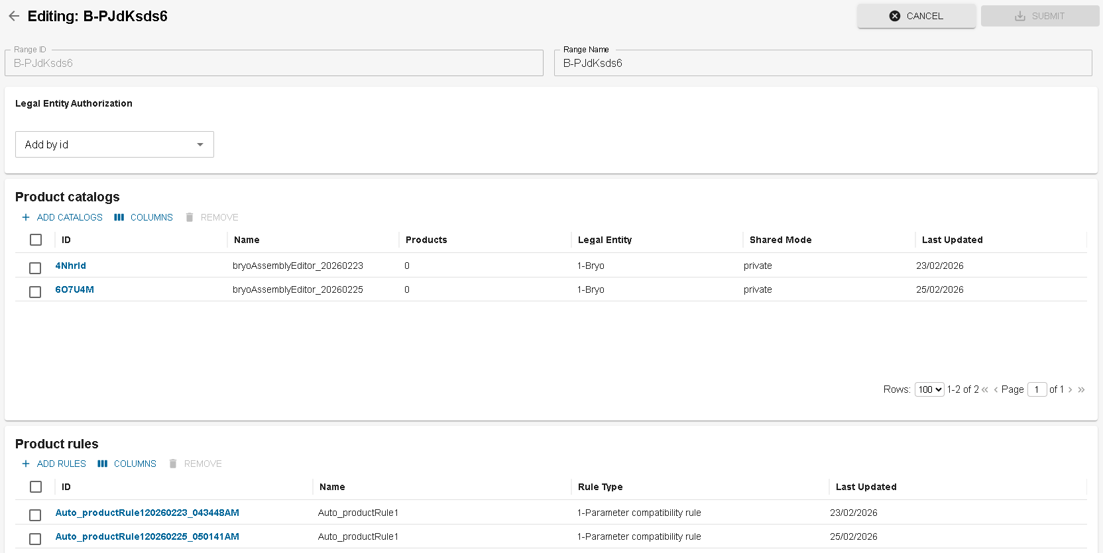Viewport: 1103px width, 553px height.
Task: Click the plus icon for Add Rules
Action: click(x=26, y=464)
